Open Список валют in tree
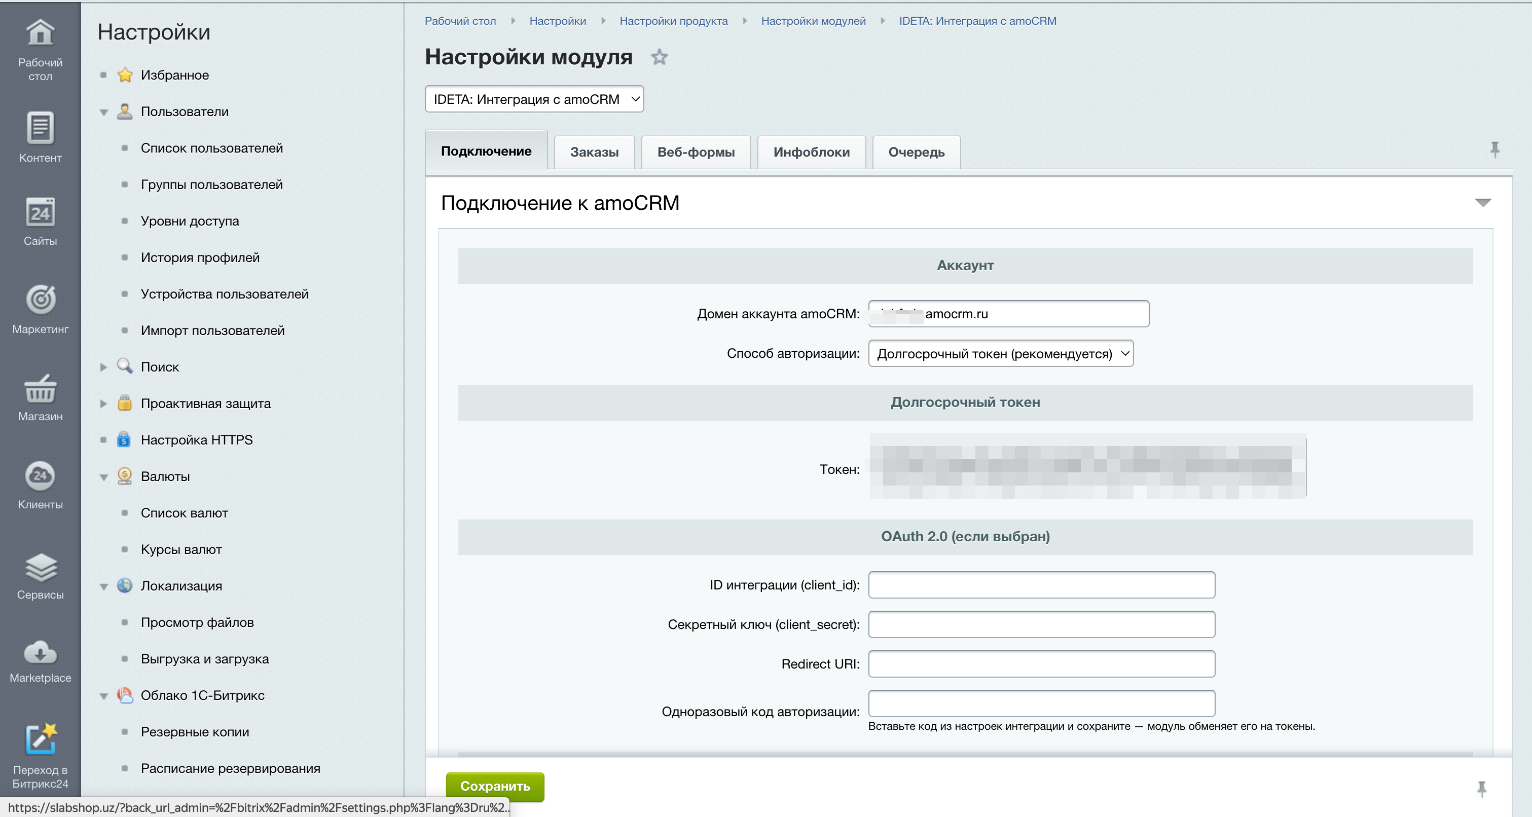Viewport: 1532px width, 817px height. (x=184, y=512)
